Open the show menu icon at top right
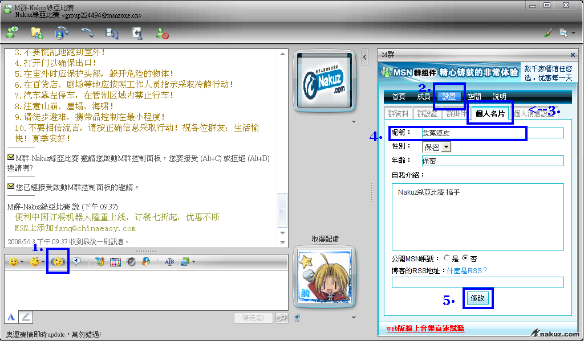The image size is (584, 341). 563,33
